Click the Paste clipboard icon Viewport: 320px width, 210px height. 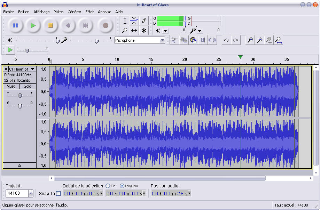(x=193, y=40)
